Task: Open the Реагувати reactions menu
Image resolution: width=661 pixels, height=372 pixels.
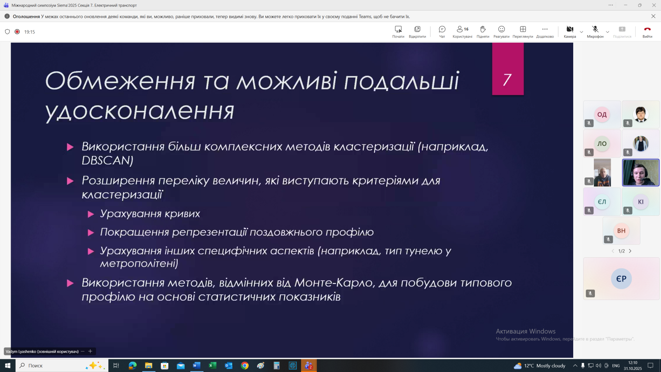Action: point(501,31)
